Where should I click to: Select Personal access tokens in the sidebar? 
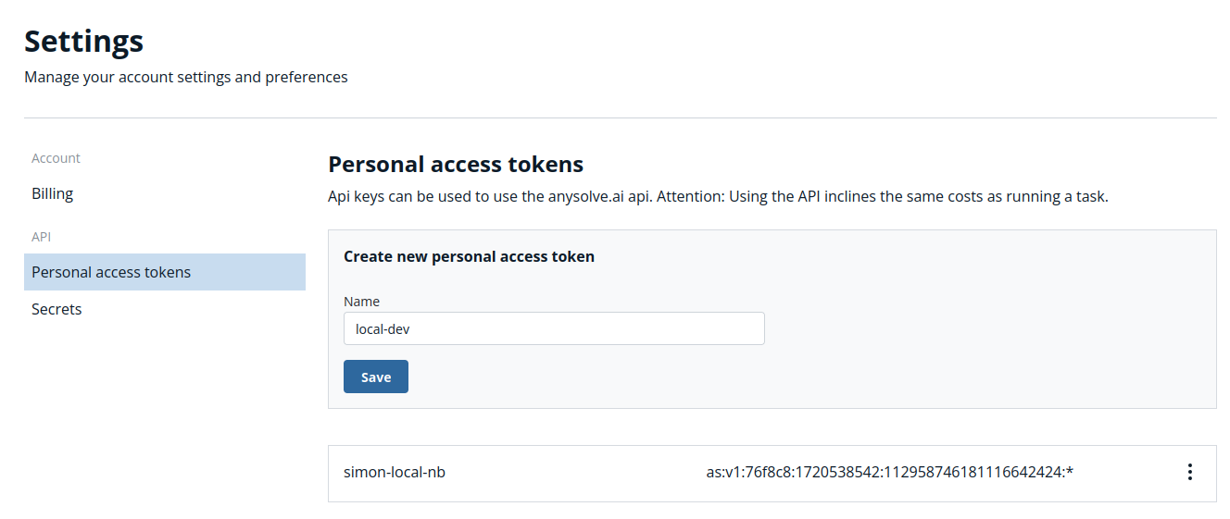(165, 272)
